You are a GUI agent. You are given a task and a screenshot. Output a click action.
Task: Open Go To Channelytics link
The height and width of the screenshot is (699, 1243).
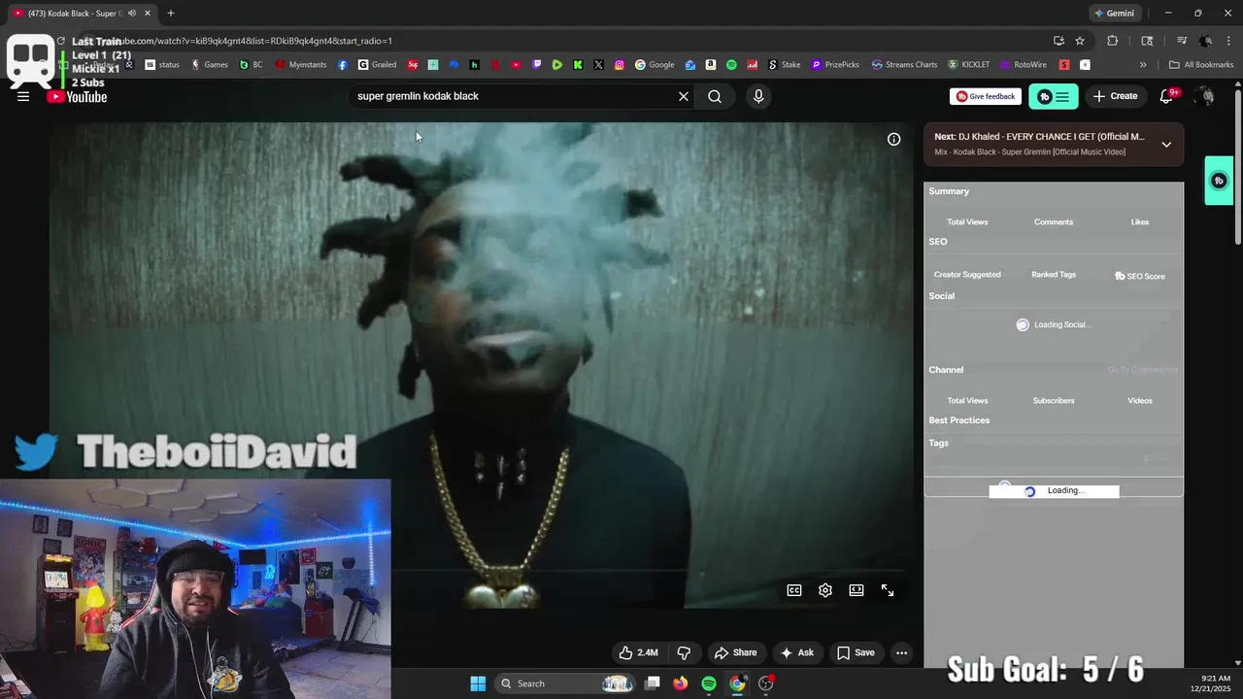click(x=1142, y=370)
